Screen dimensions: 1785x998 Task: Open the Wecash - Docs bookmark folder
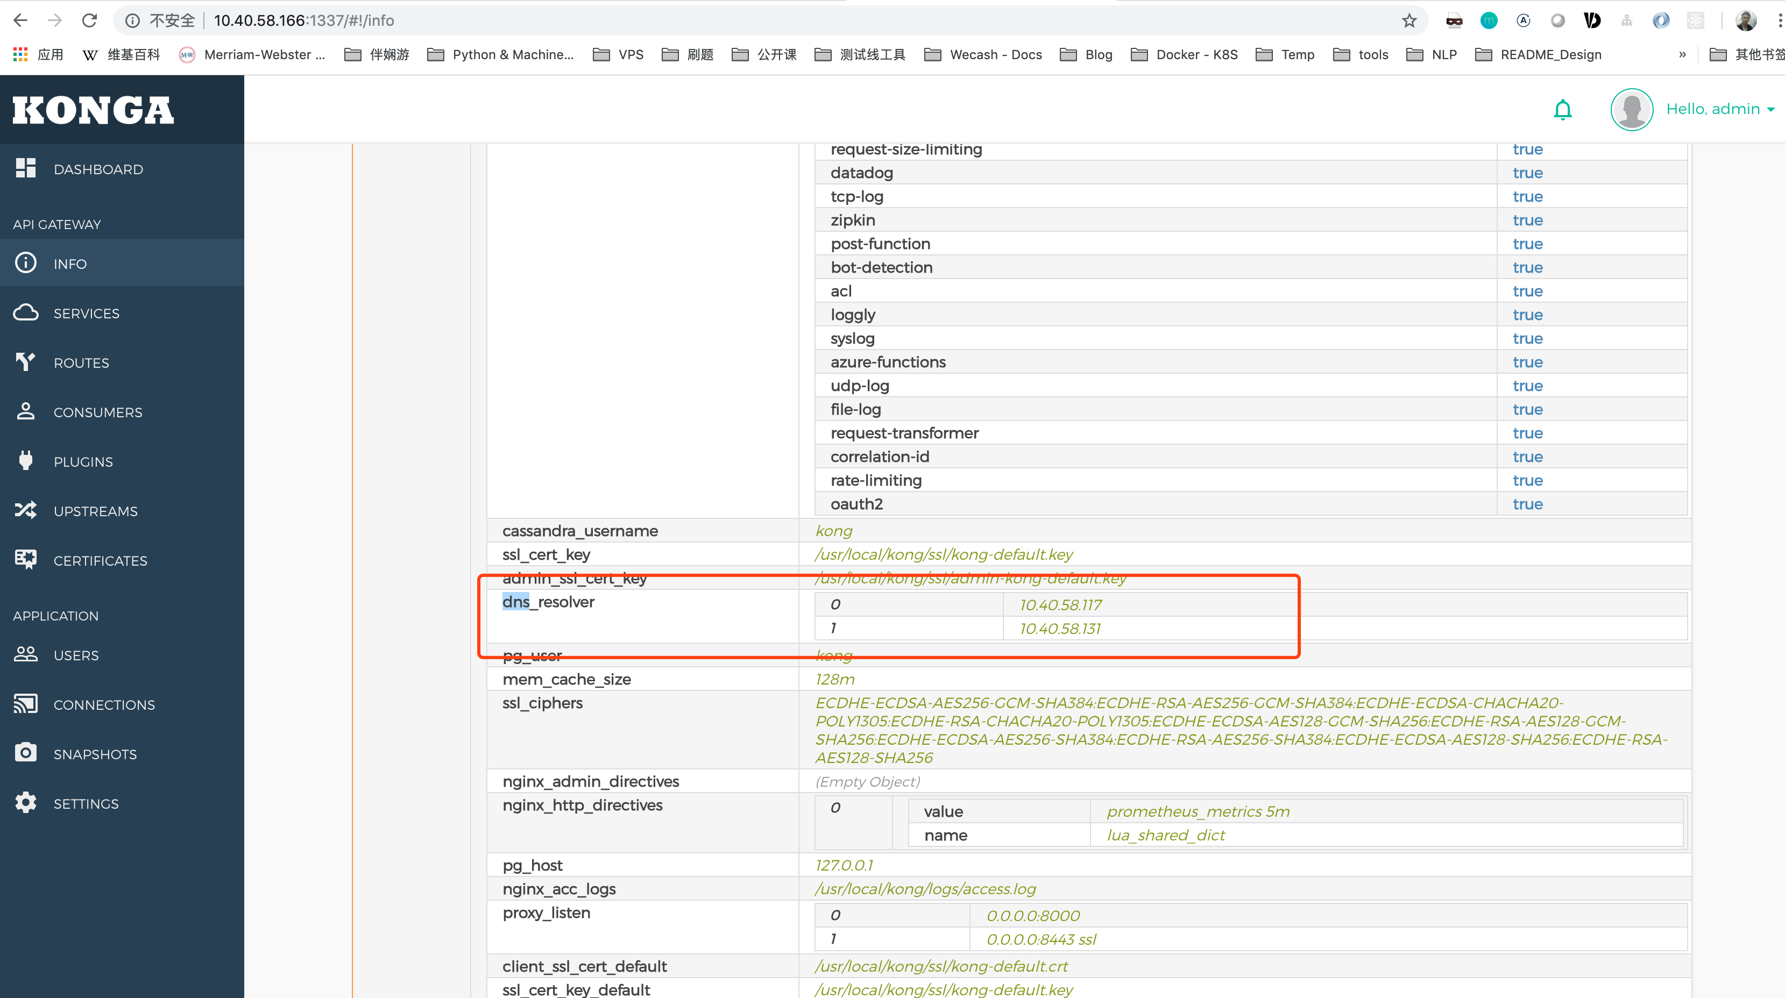click(x=983, y=54)
